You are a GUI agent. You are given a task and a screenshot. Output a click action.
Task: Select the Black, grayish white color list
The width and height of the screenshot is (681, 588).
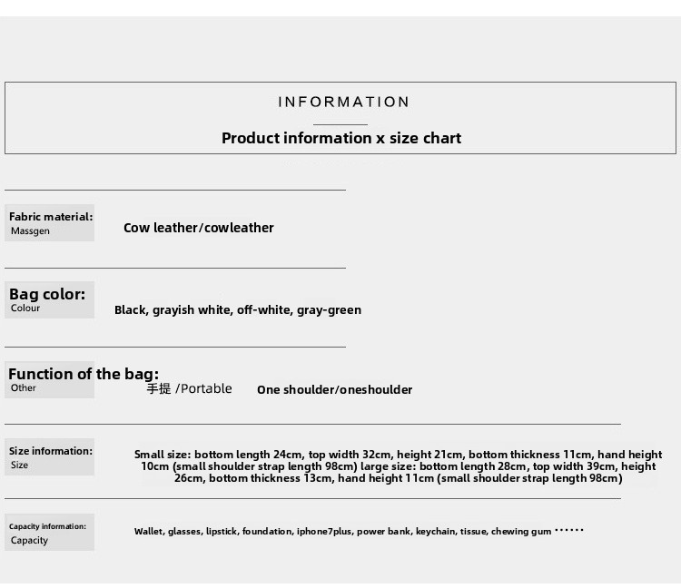(238, 309)
